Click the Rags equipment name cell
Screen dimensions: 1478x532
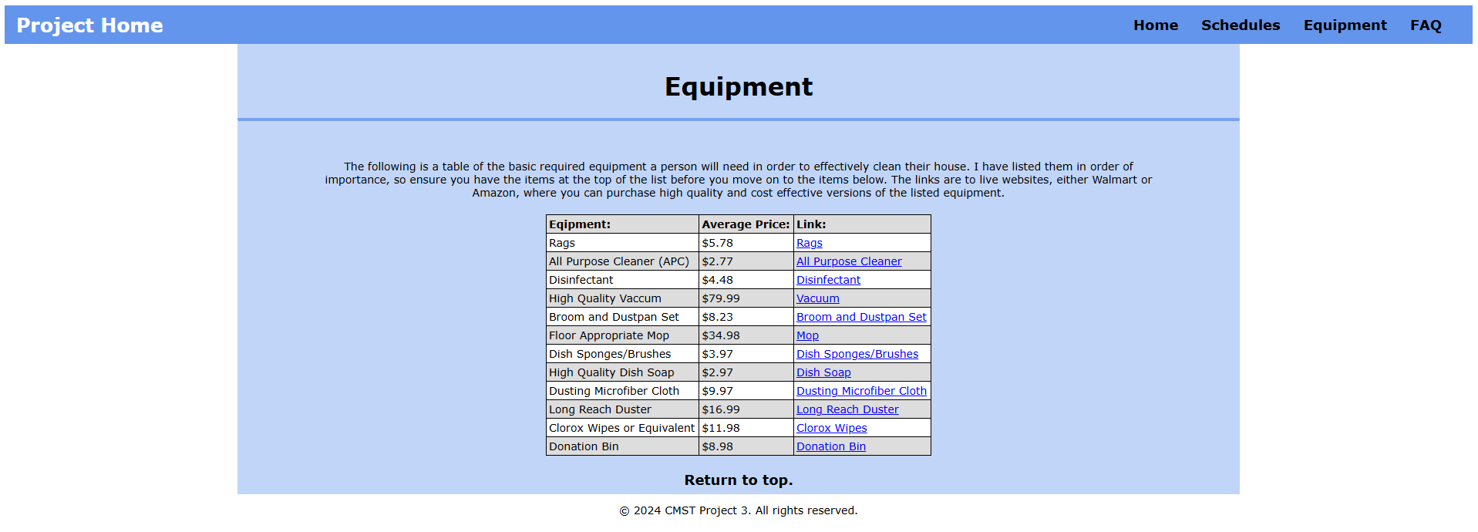coord(622,243)
